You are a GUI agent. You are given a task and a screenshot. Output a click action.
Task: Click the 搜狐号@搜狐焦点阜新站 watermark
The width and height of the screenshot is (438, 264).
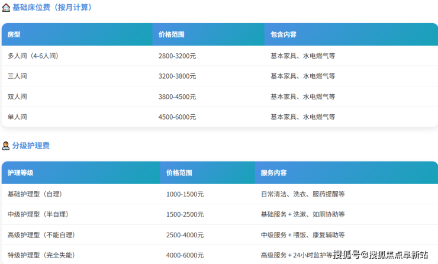click(381, 255)
